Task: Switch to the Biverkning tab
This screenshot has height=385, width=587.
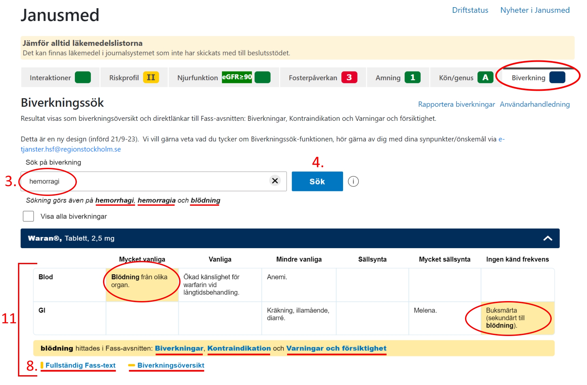Action: [528, 78]
